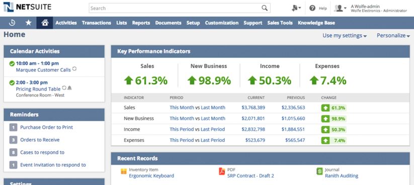Click New Business current value $2,071,801

pyautogui.click(x=253, y=119)
